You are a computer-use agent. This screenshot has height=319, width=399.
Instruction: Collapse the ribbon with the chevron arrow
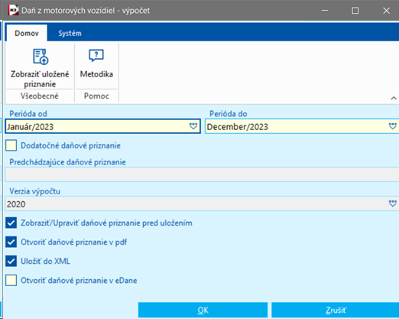tap(394, 98)
